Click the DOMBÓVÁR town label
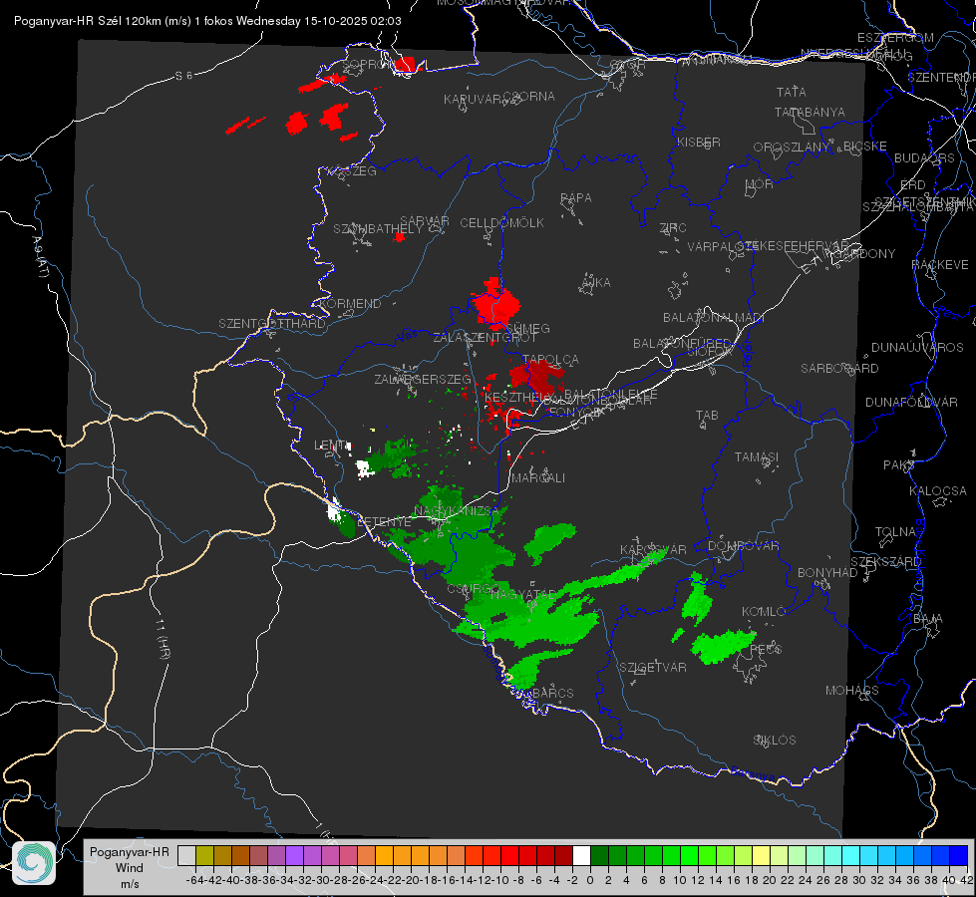The image size is (976, 897). [x=743, y=545]
